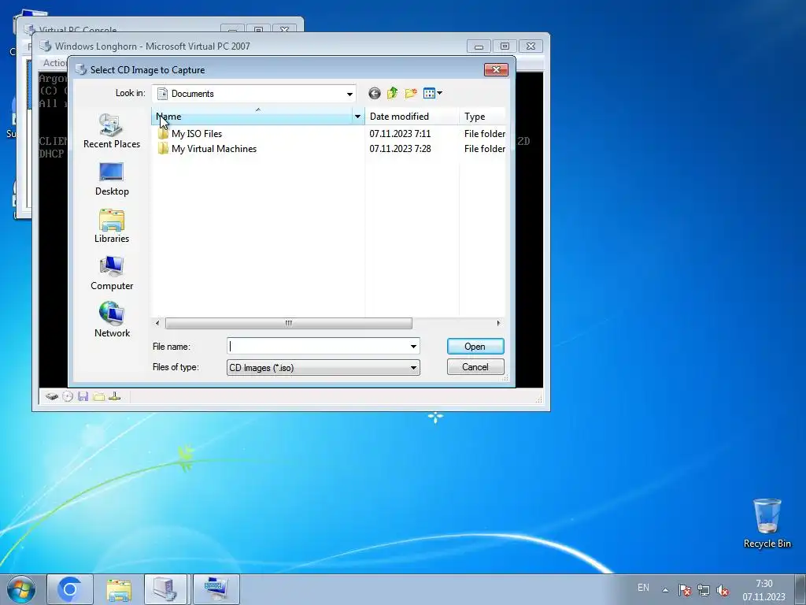Image resolution: width=806 pixels, height=605 pixels.
Task: Close the Select CD Image dialog
Action: [496, 69]
